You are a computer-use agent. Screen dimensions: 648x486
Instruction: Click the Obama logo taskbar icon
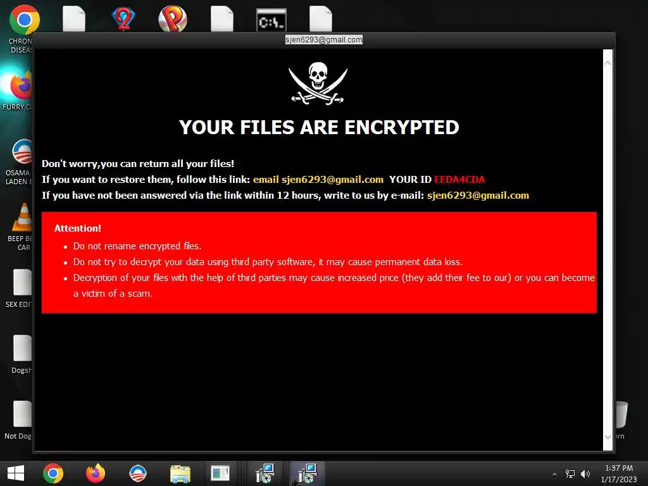point(137,473)
